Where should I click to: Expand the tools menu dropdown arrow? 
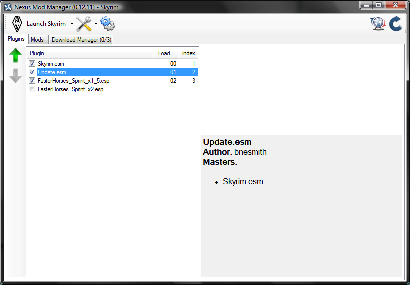pyautogui.click(x=96, y=24)
